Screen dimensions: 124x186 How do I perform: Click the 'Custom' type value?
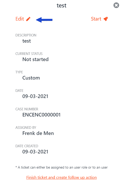(x=31, y=78)
